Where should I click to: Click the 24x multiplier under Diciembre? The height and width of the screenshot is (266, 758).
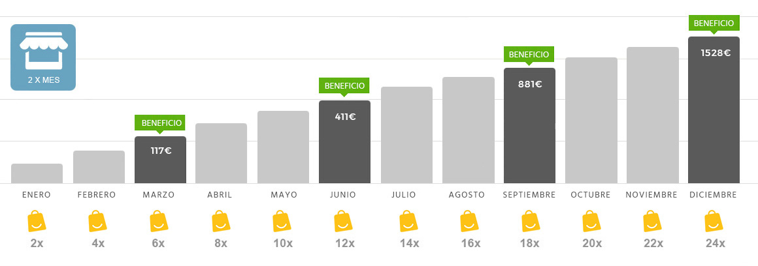pos(715,243)
